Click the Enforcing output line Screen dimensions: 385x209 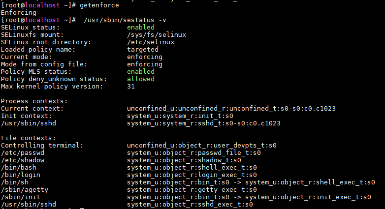point(18,12)
